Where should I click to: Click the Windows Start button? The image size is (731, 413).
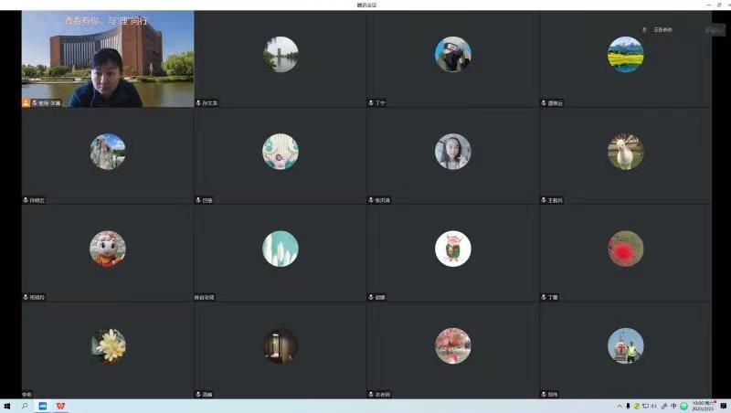click(7, 406)
